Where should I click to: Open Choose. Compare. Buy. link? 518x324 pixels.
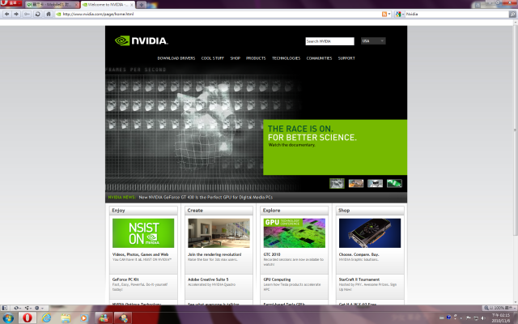point(359,254)
